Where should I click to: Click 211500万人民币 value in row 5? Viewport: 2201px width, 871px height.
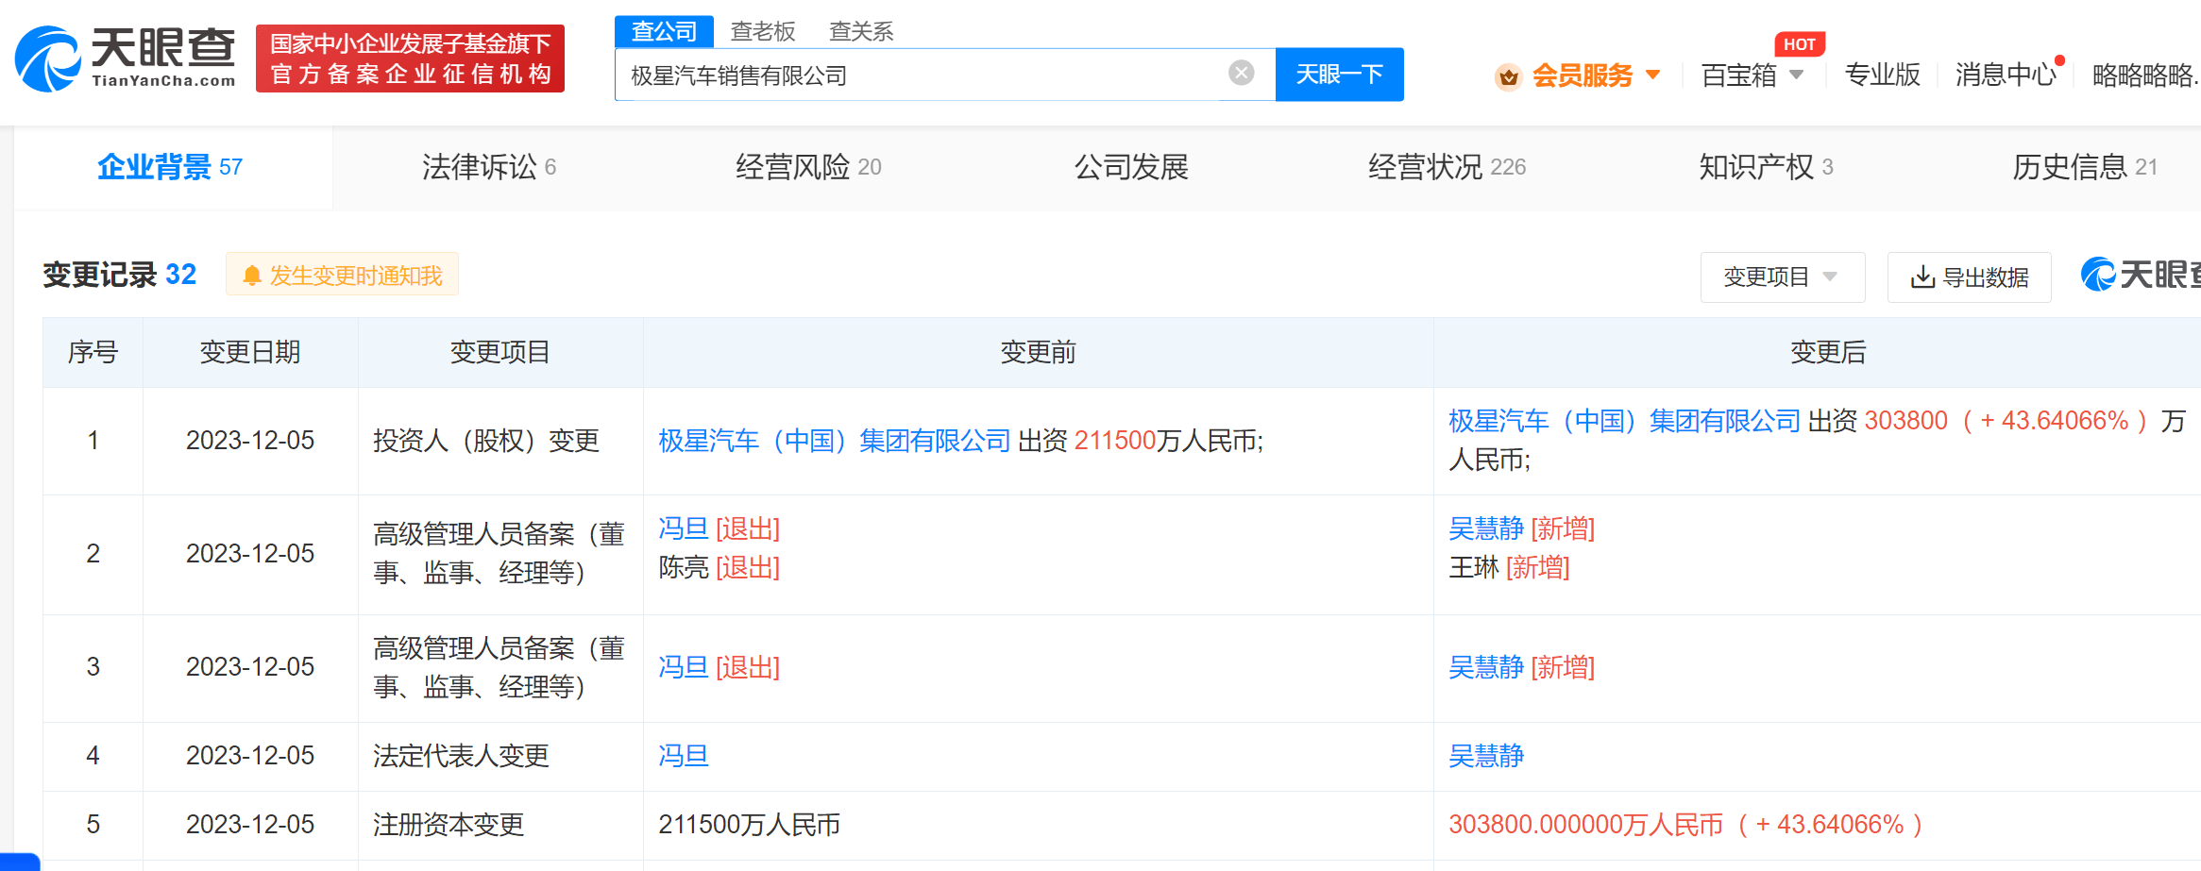tap(749, 825)
